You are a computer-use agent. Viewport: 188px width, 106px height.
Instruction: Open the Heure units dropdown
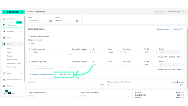pyautogui.click(x=115, y=52)
